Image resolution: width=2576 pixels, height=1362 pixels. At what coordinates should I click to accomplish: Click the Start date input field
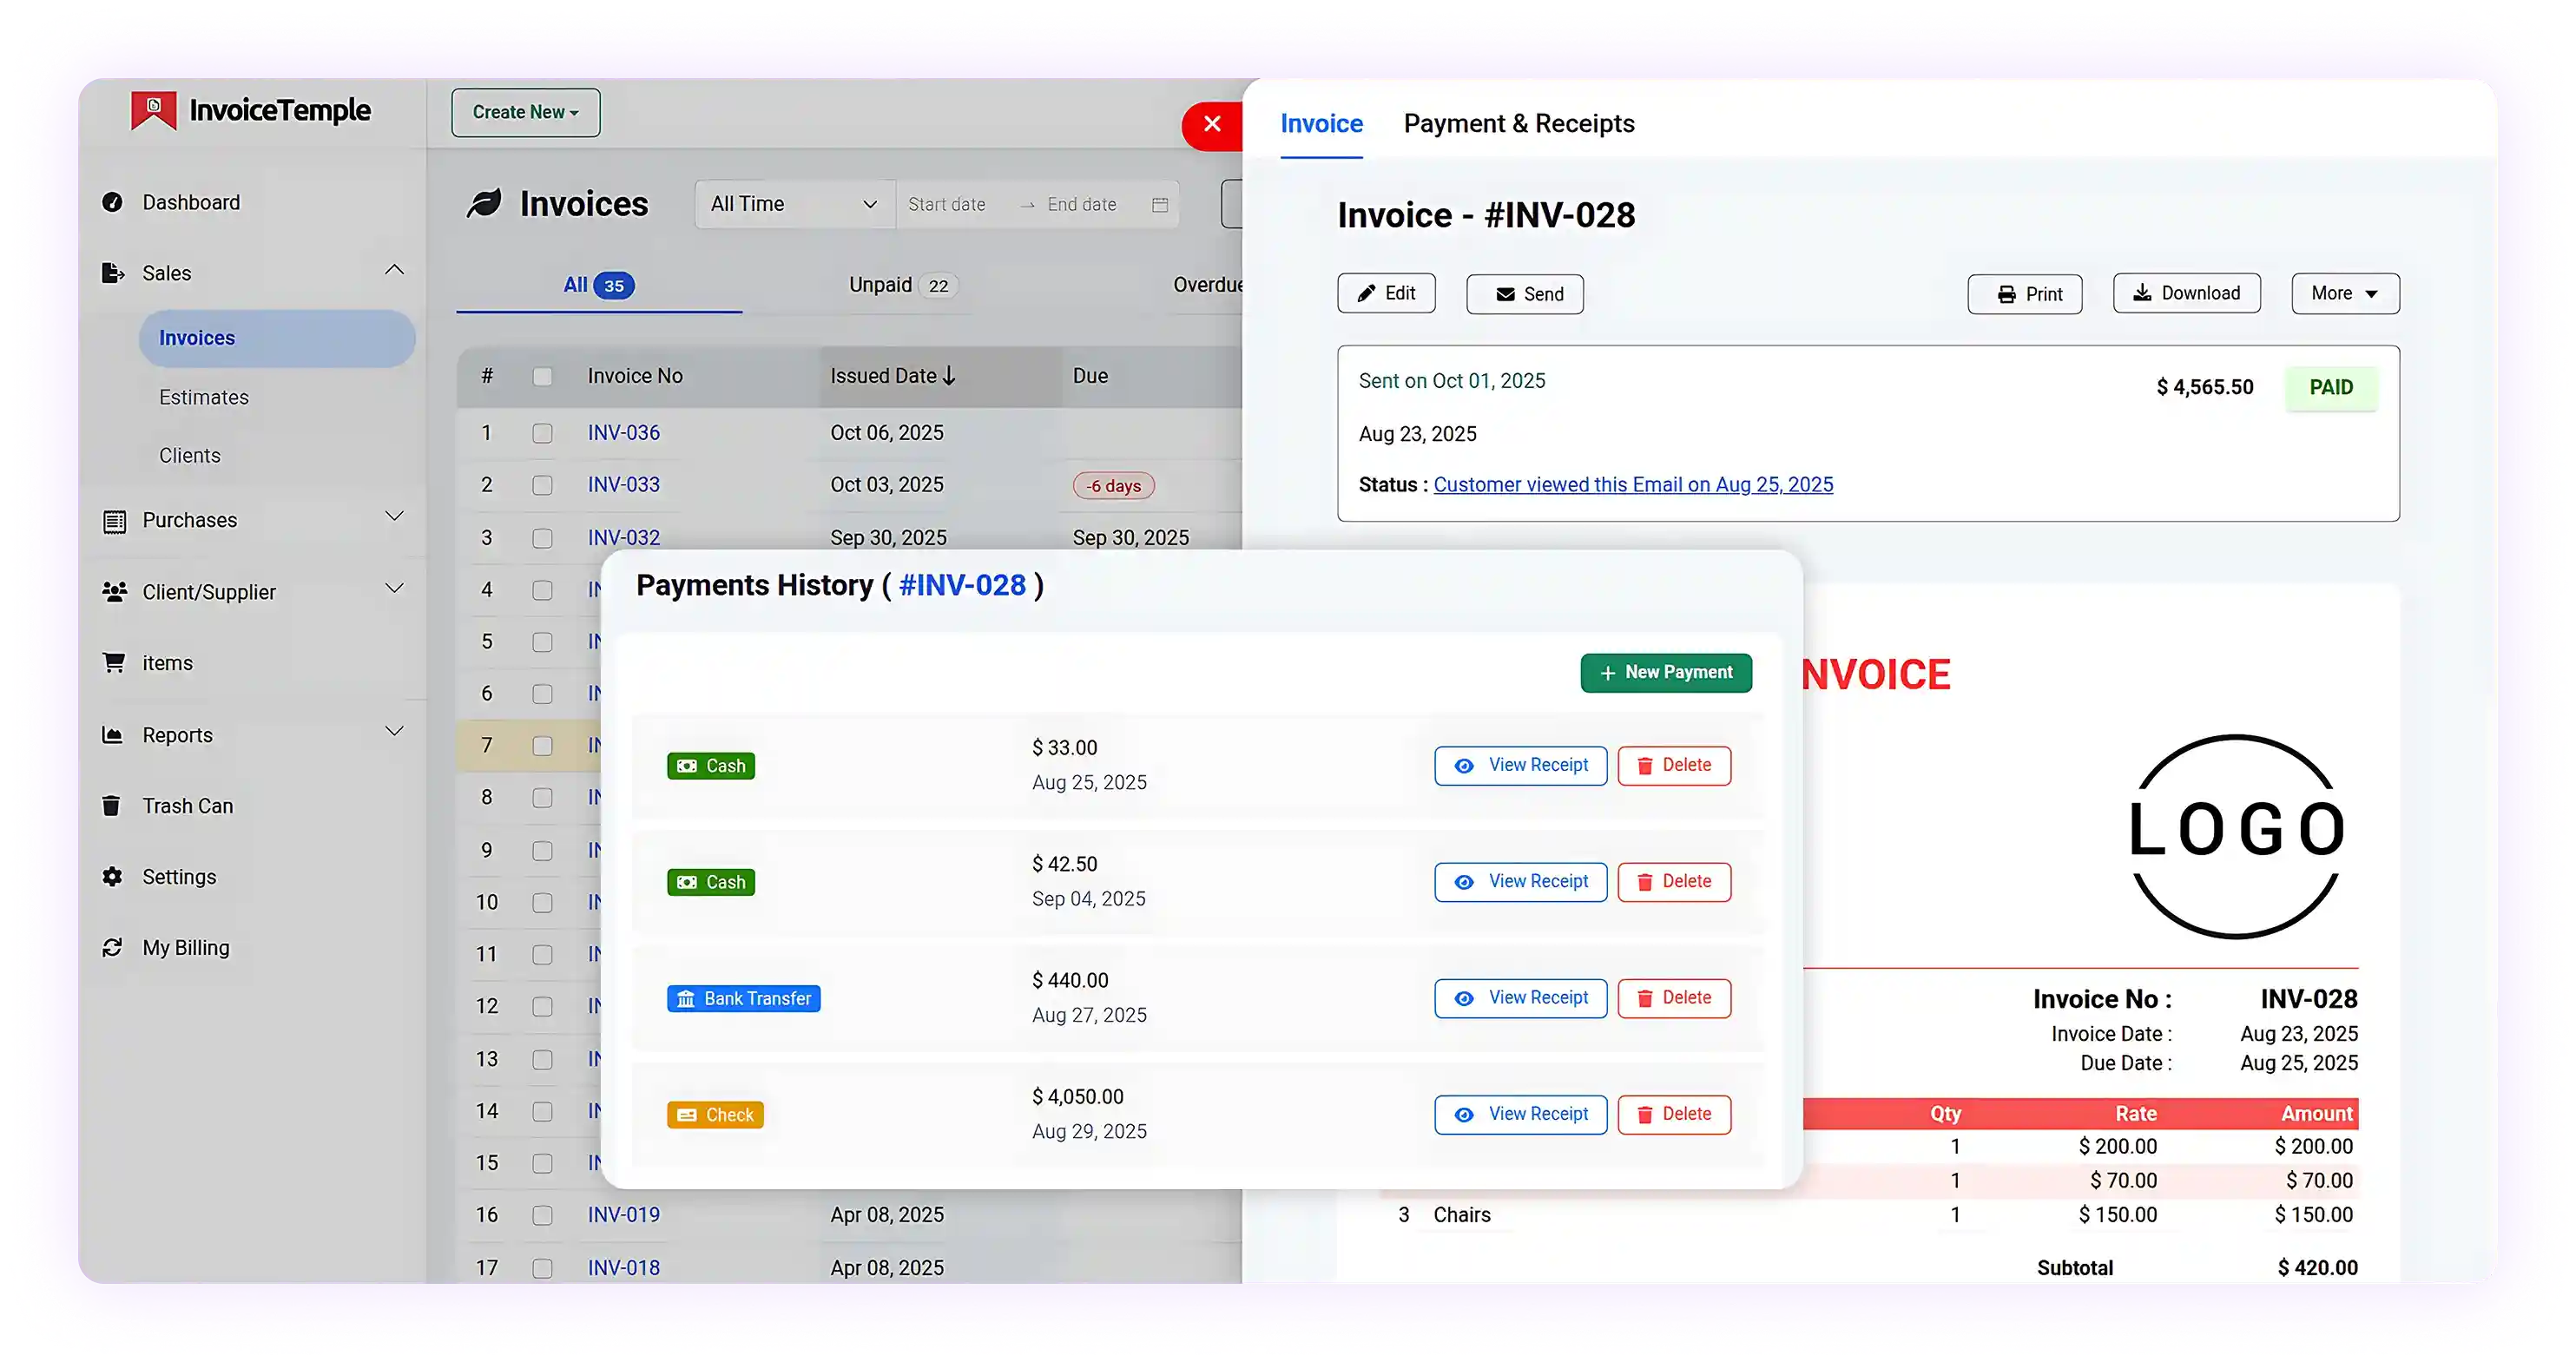tap(948, 203)
